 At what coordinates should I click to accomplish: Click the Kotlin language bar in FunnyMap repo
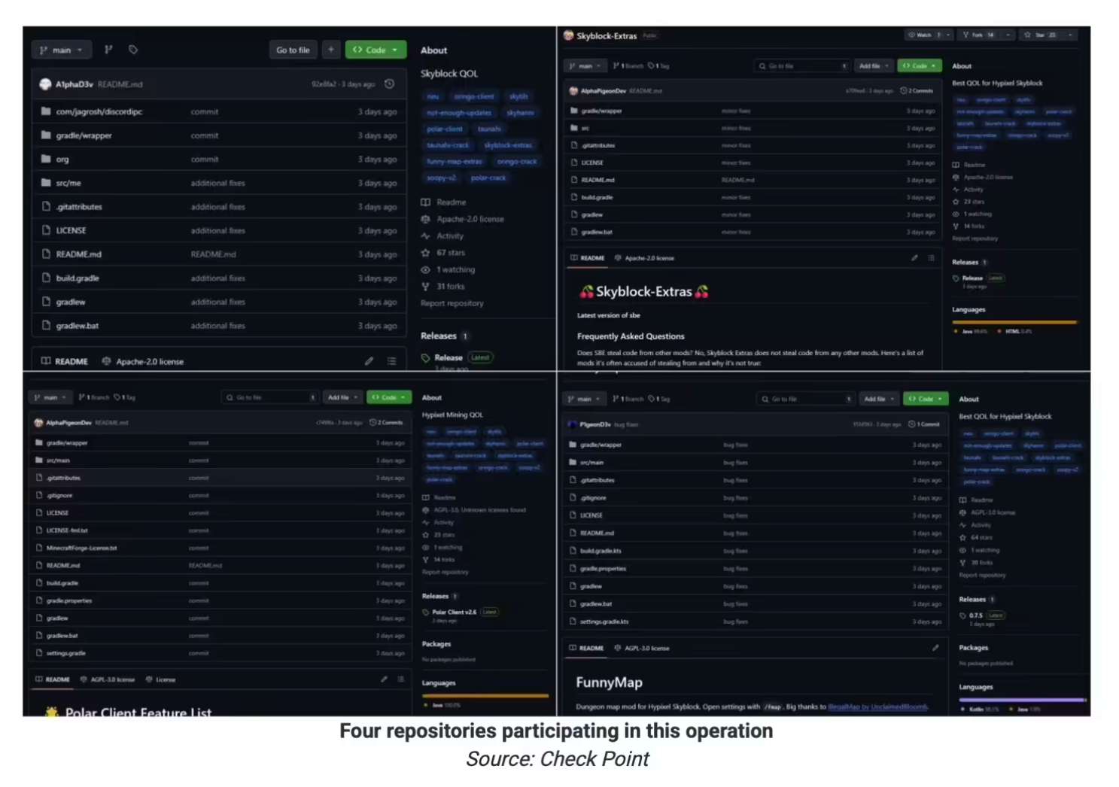click(1020, 700)
